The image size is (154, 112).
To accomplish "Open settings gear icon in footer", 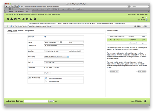I will (145, 101).
